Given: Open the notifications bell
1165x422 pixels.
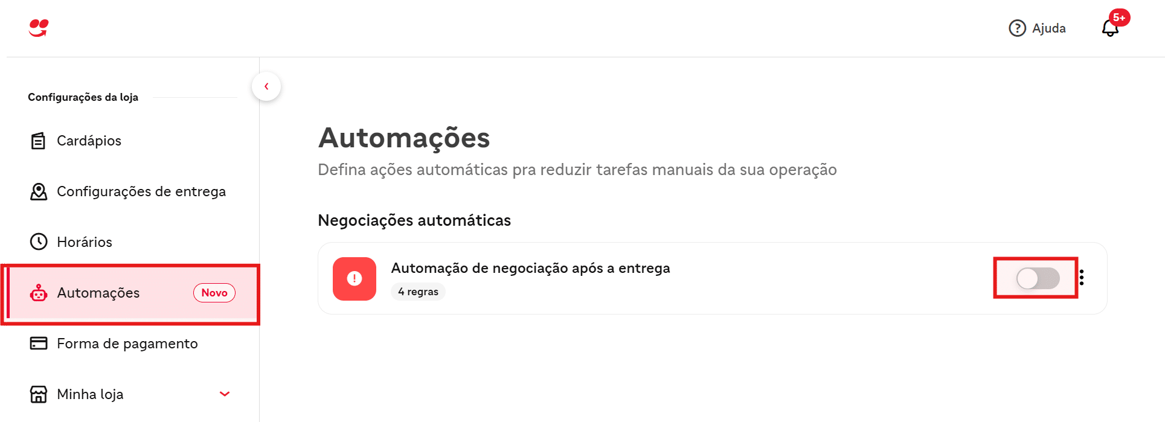Looking at the screenshot, I should click(1110, 28).
